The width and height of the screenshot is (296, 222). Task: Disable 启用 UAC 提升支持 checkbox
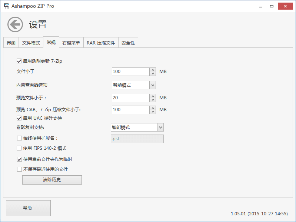coord(19,118)
